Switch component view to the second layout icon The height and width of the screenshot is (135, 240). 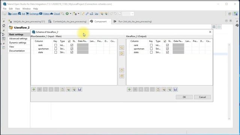(x=219, y=27)
